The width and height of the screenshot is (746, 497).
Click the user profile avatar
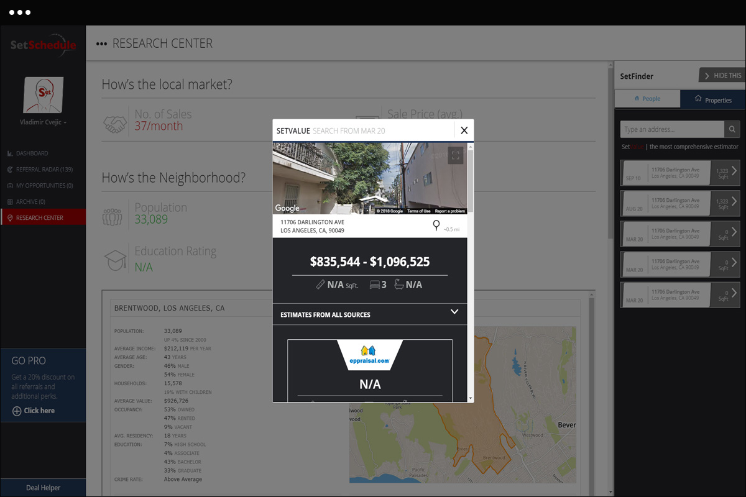(x=43, y=95)
